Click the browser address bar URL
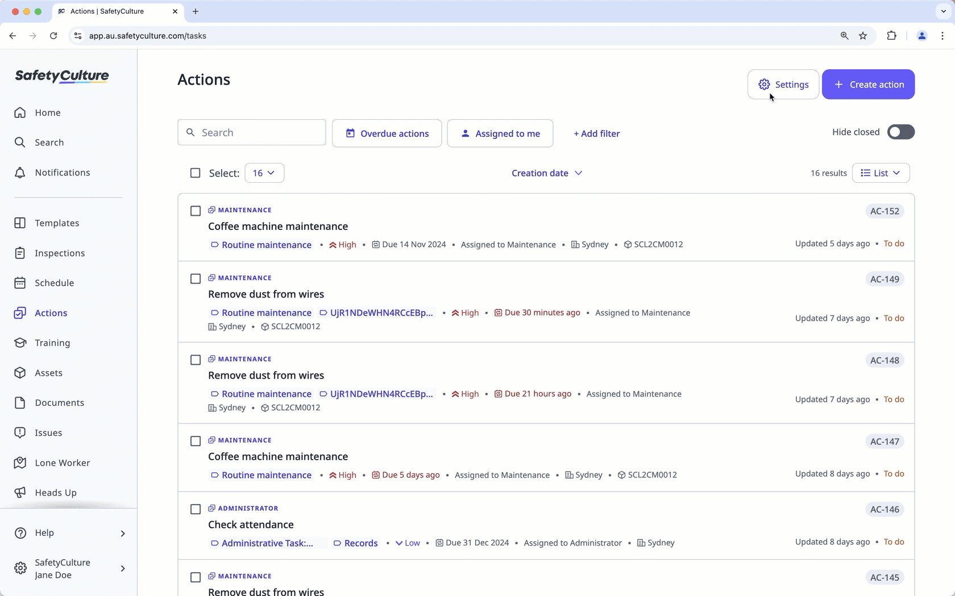 148,36
